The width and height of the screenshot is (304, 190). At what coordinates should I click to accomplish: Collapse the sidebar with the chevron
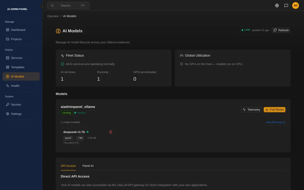coord(42,6)
